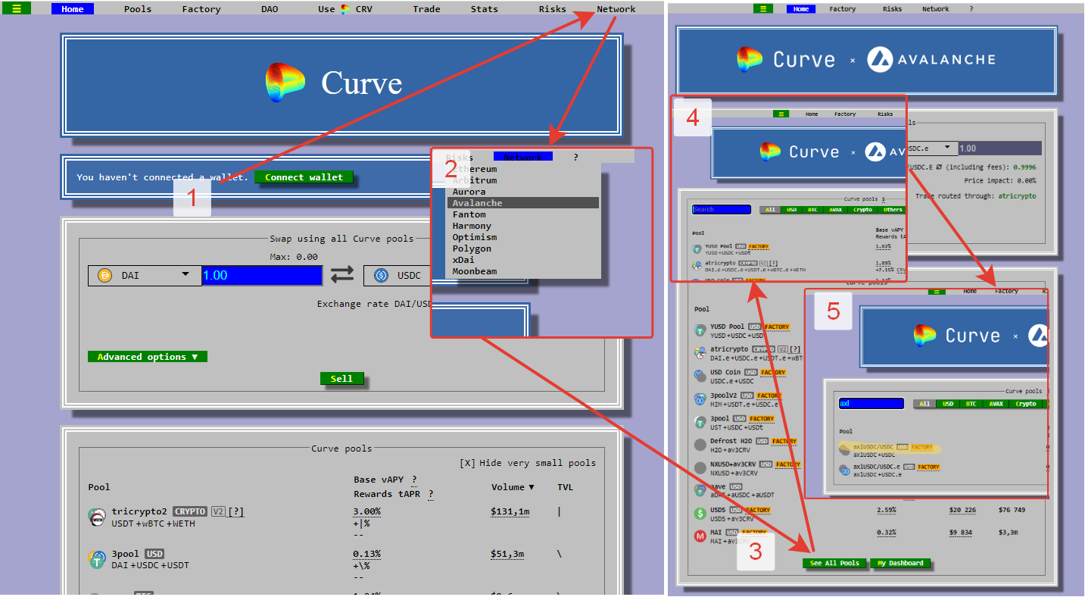1085x597 pixels.
Task: Click the Connect wallet button
Action: coord(304,177)
